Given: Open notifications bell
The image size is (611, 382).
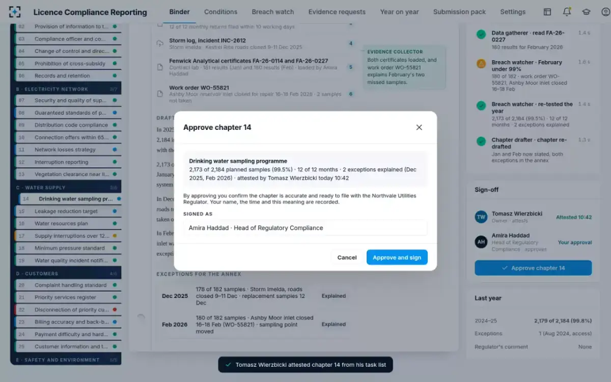Looking at the screenshot, I should (567, 12).
